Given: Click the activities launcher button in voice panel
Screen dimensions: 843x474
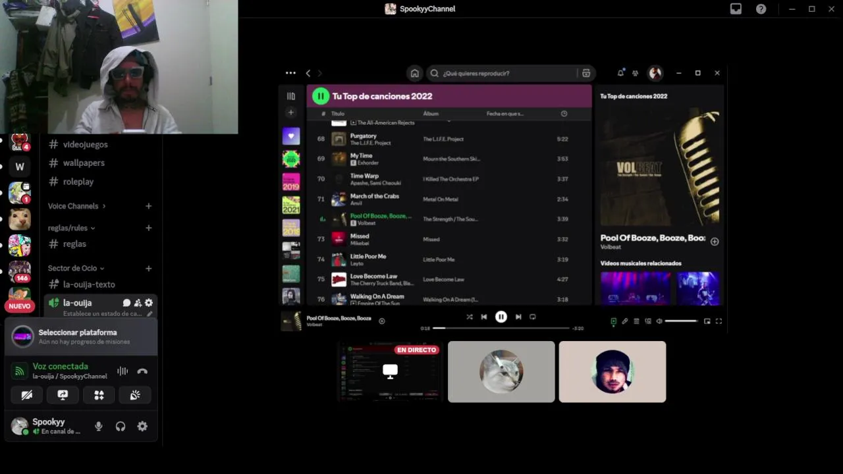Looking at the screenshot, I should point(99,395).
